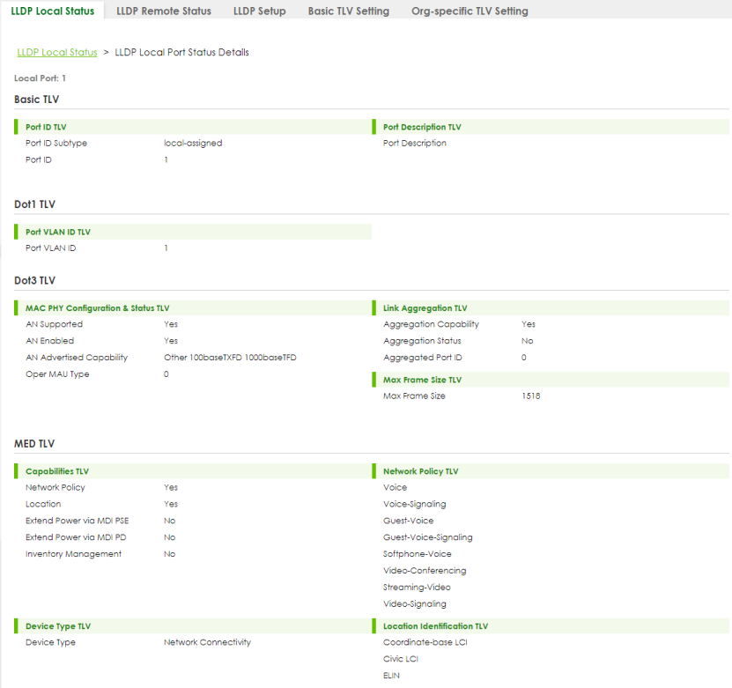
Task: Click the Capabilities TLV section header
Action: (56, 471)
